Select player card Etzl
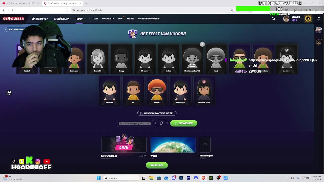Viewport: 324px width, 182px height. [133, 91]
